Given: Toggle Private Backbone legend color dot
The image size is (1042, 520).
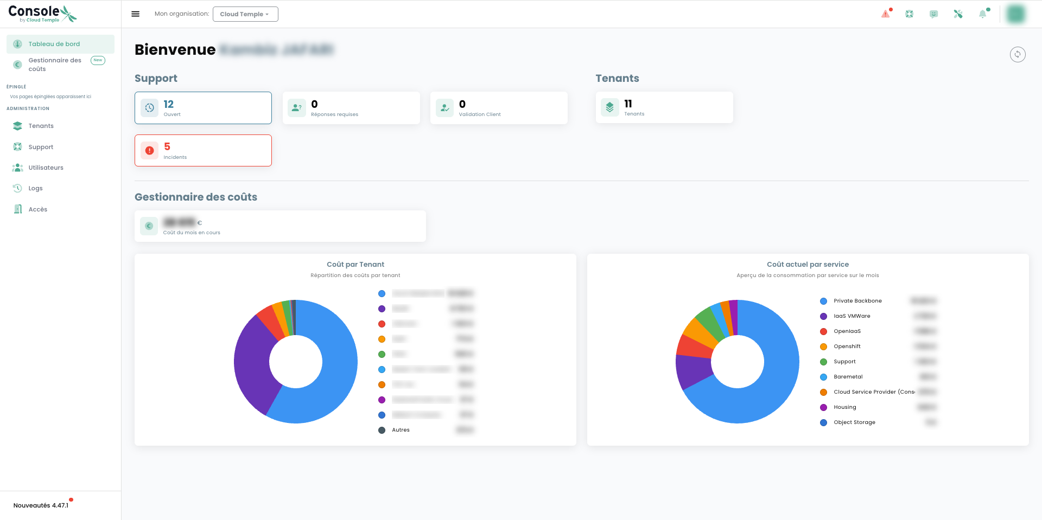Looking at the screenshot, I should coord(823,301).
